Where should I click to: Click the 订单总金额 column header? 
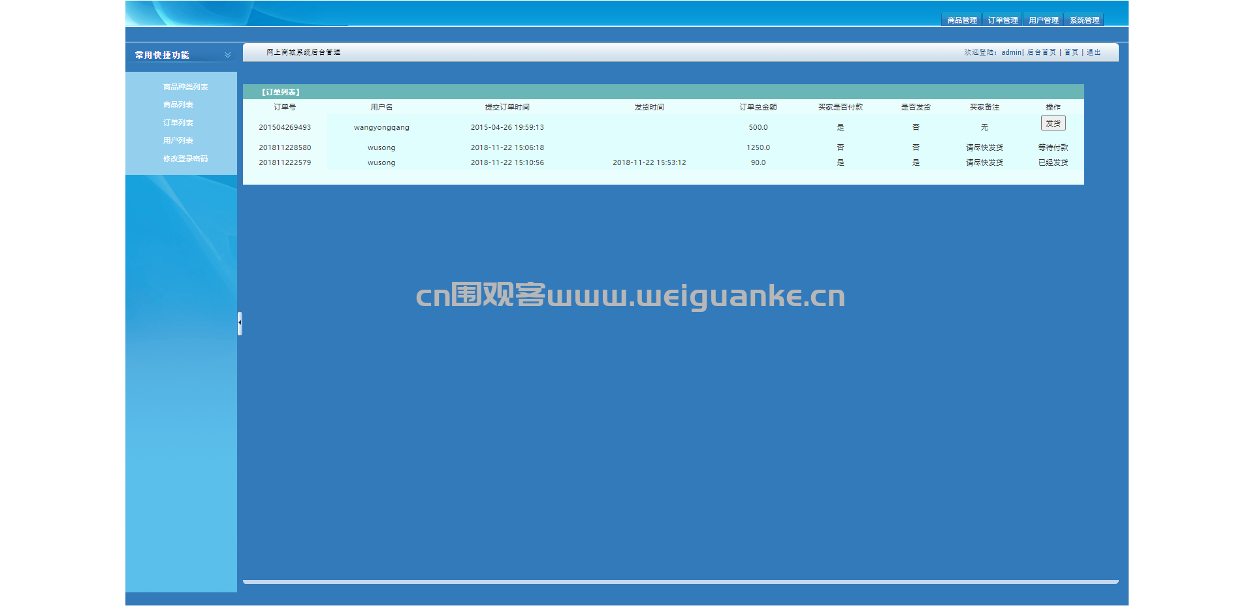click(758, 107)
